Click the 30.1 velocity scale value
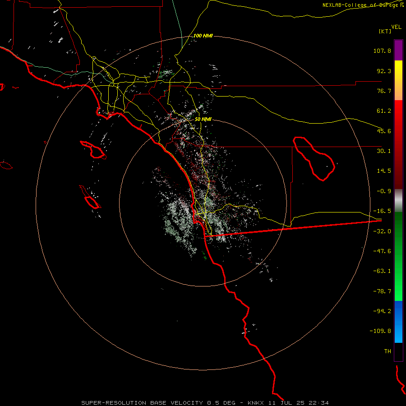406x406 pixels. click(x=384, y=151)
